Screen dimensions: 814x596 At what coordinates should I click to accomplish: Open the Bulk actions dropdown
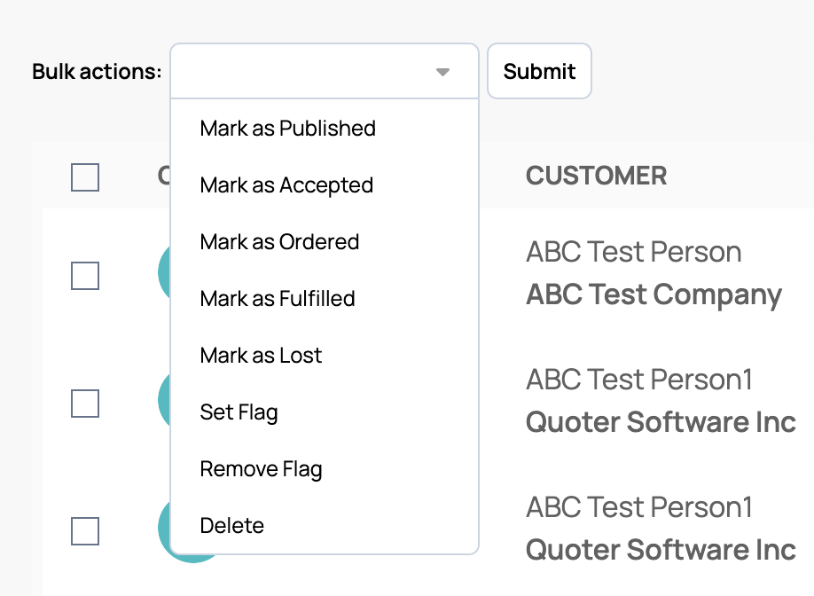click(324, 71)
